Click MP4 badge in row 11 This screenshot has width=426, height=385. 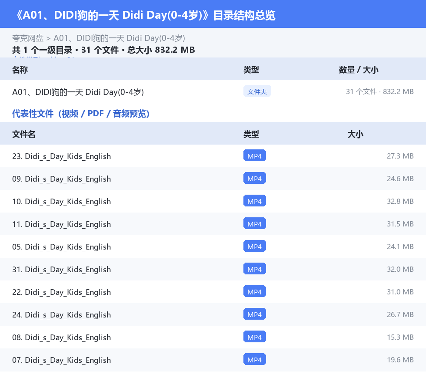[255, 223]
